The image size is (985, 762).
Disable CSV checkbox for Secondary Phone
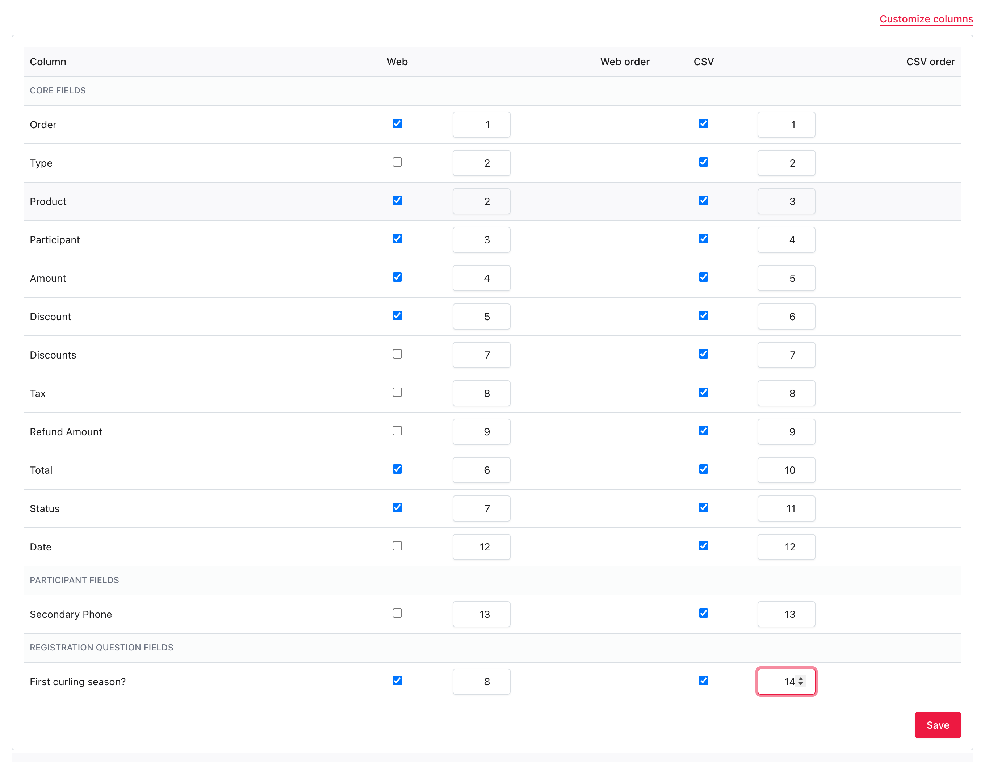[703, 613]
